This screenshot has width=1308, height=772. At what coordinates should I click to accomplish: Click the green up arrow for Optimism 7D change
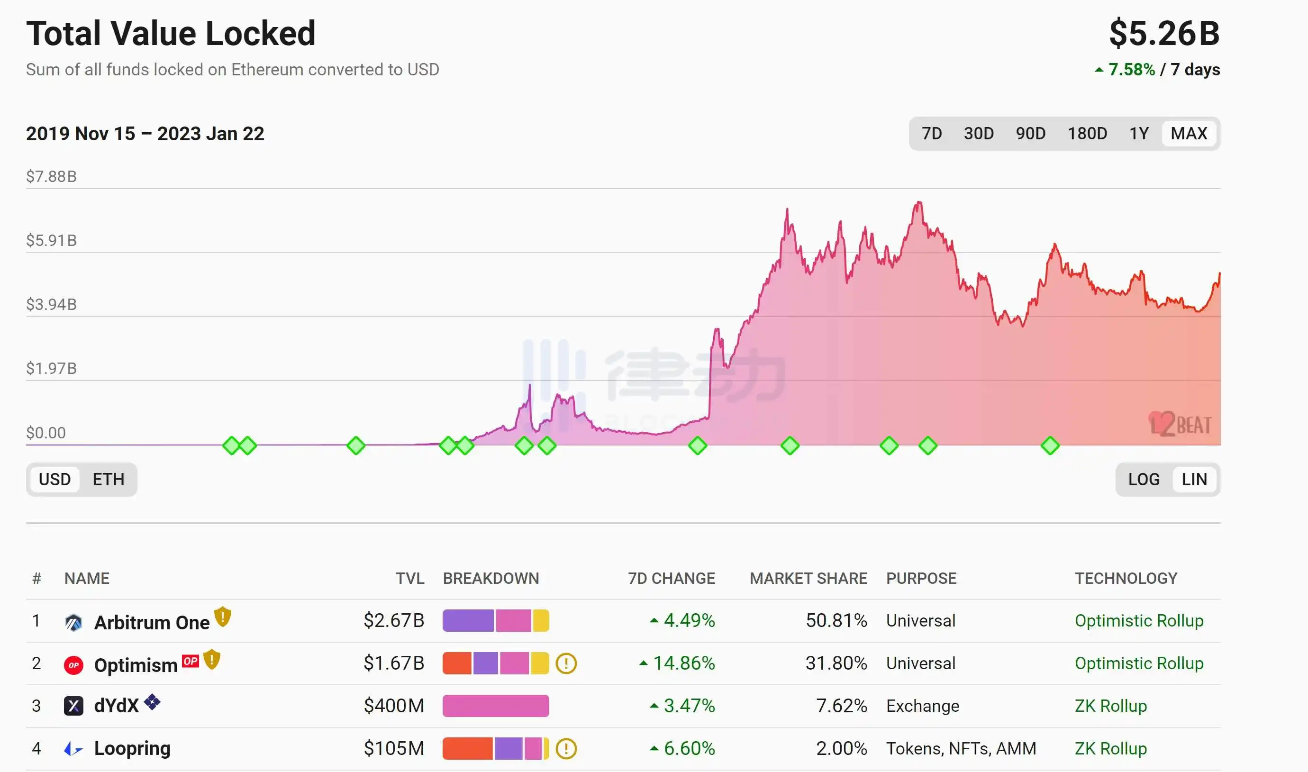(x=644, y=663)
